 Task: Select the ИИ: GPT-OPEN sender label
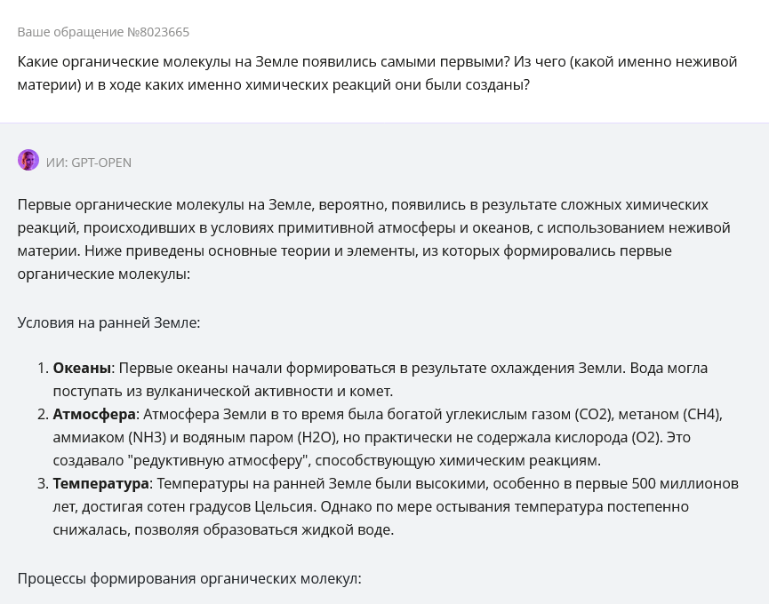click(x=89, y=163)
